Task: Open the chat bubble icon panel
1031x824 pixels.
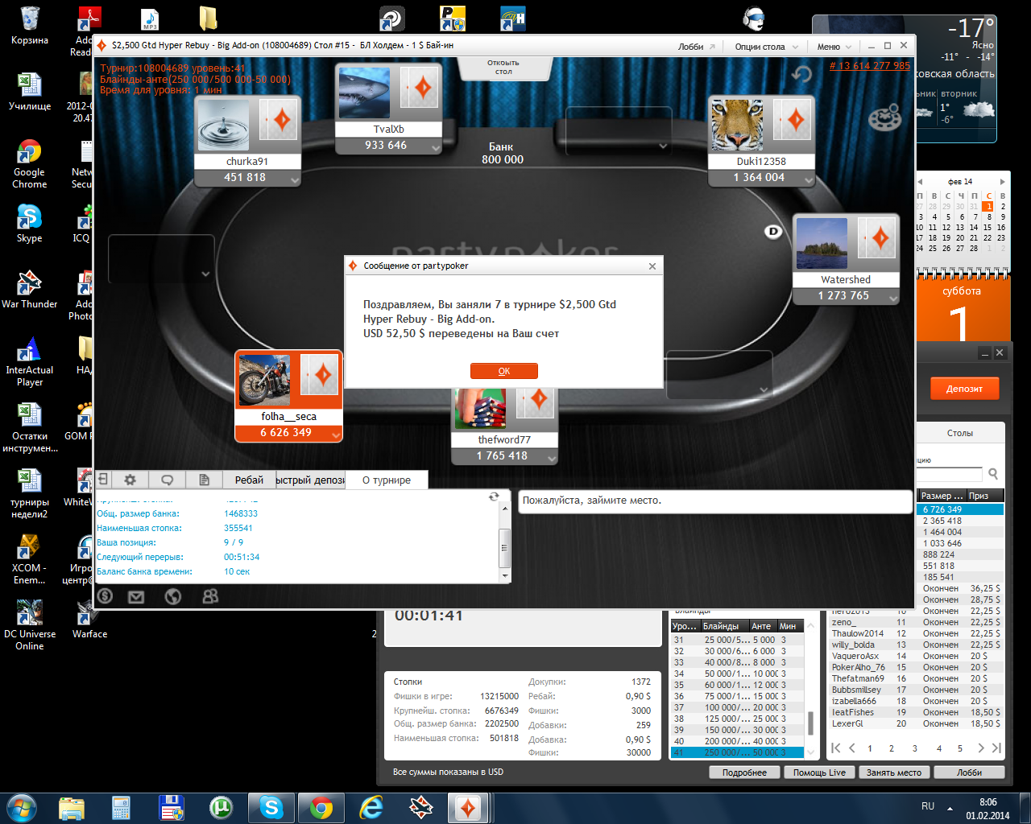Action: (x=167, y=480)
